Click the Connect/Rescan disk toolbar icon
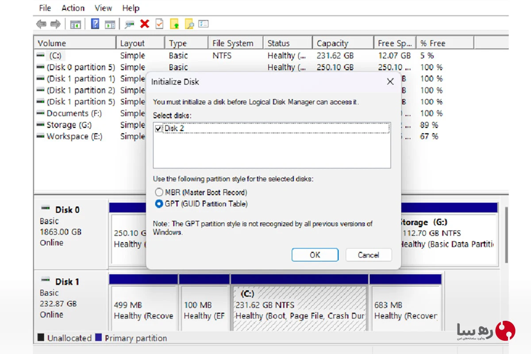The width and height of the screenshot is (531, 354). [129, 24]
